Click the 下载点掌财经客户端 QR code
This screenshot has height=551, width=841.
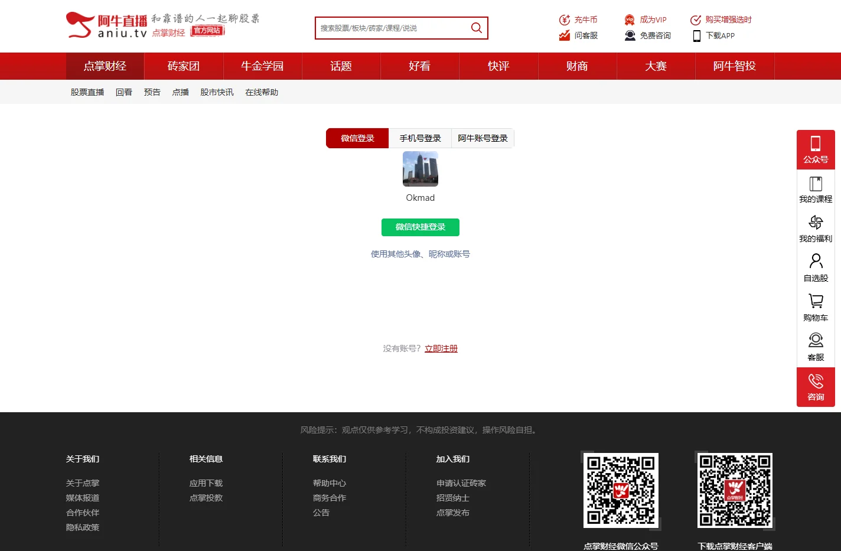point(735,490)
